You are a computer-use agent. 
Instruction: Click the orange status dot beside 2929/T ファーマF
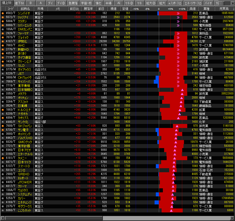coord(3,33)
